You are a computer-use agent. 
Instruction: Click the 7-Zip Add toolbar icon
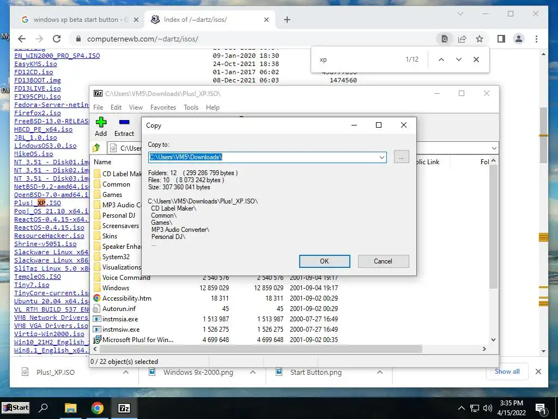[101, 123]
